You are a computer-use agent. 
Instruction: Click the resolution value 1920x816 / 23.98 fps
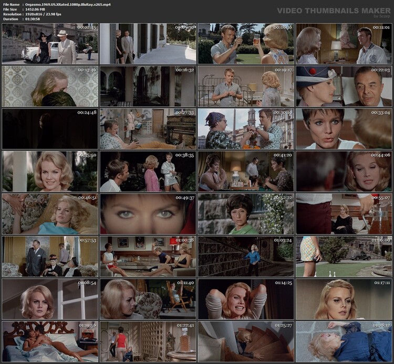click(x=43, y=14)
